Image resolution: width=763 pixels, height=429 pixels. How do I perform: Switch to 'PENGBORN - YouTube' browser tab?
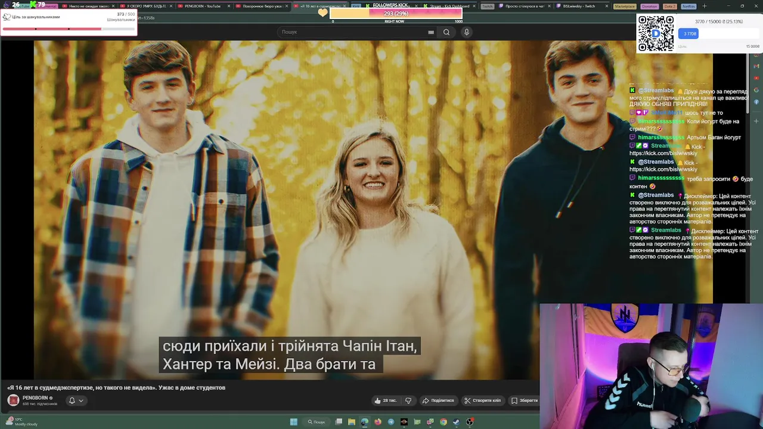(204, 6)
